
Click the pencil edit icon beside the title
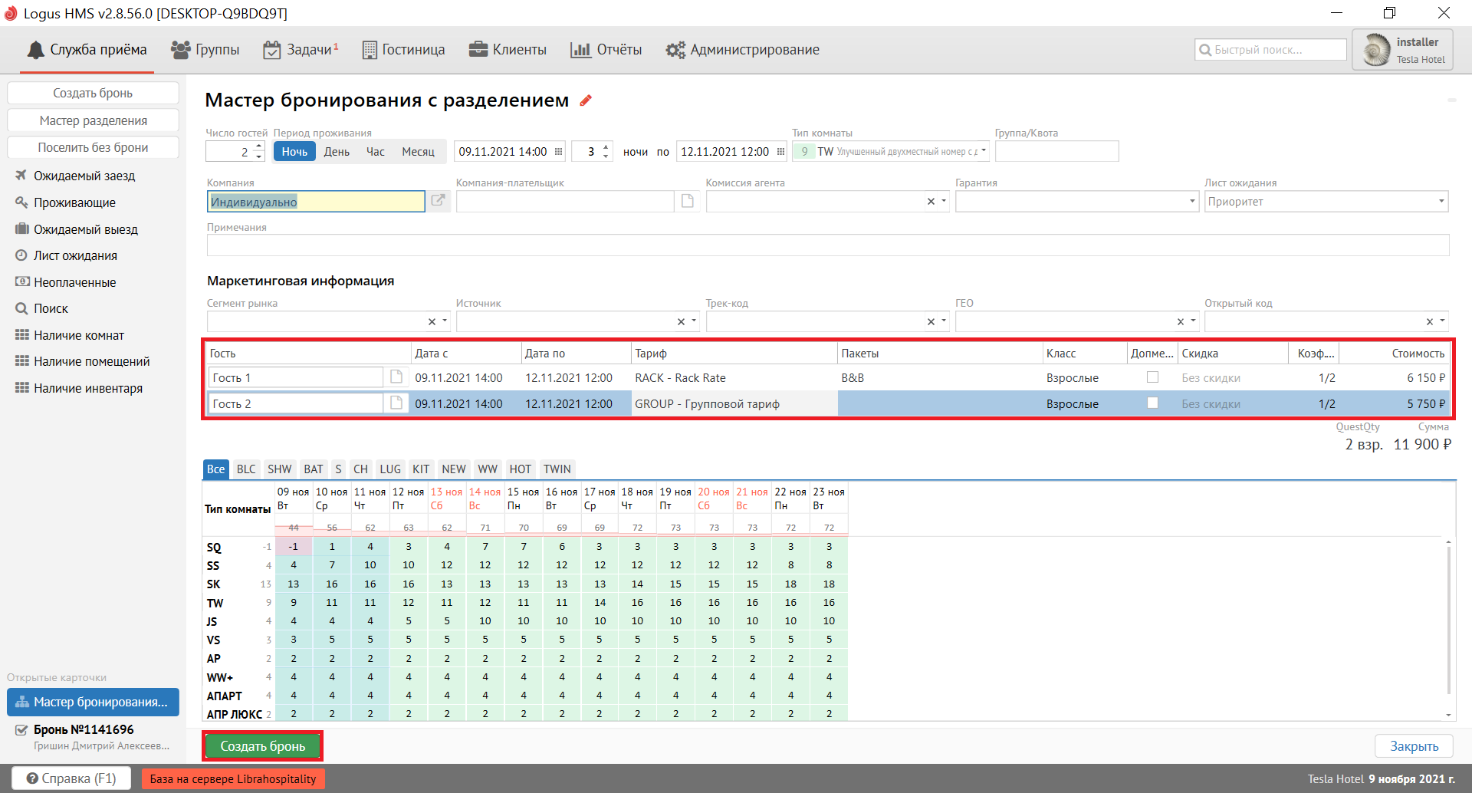click(x=586, y=100)
